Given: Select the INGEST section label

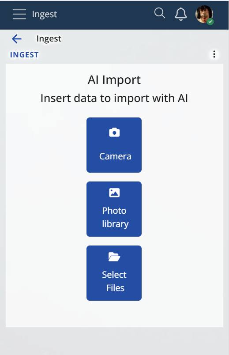Looking at the screenshot, I should (x=24, y=55).
